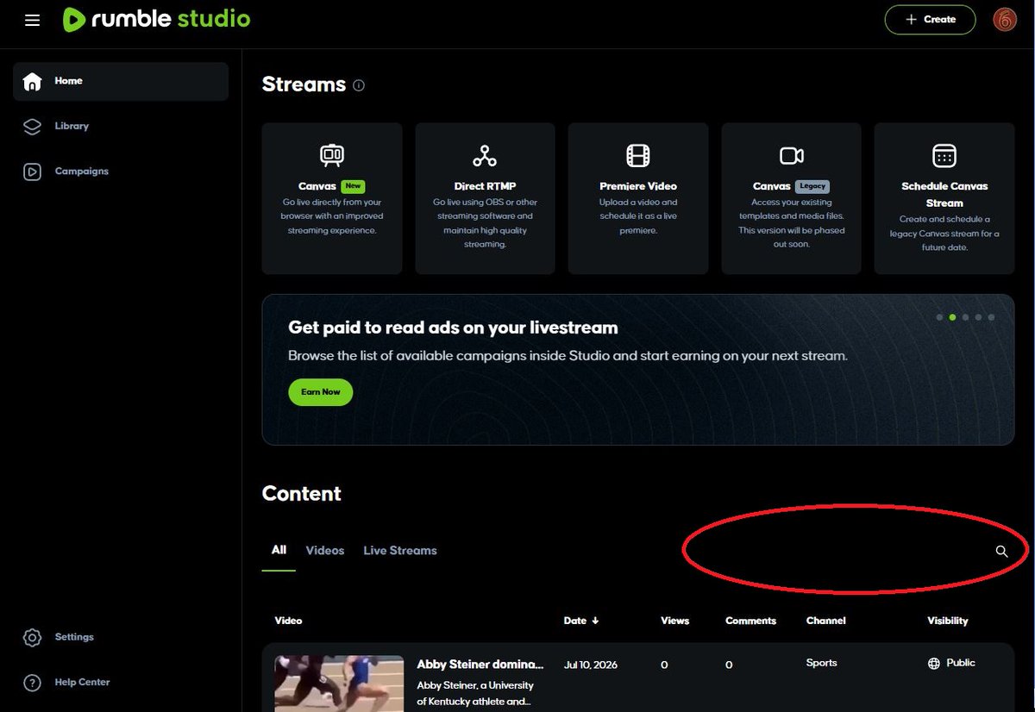
Task: Click the Direct RTMP nodes icon
Action: (485, 155)
